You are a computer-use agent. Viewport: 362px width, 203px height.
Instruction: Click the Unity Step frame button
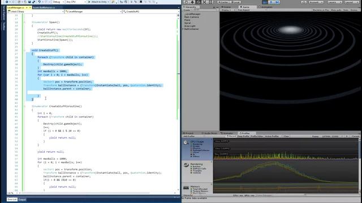click(277, 2)
